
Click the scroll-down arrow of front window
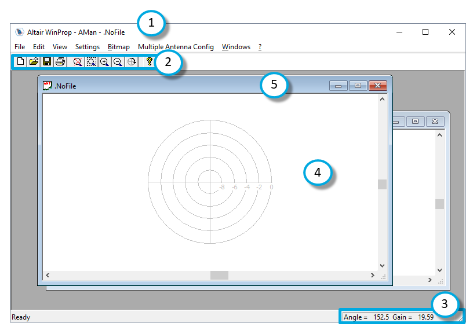pyautogui.click(x=382, y=266)
